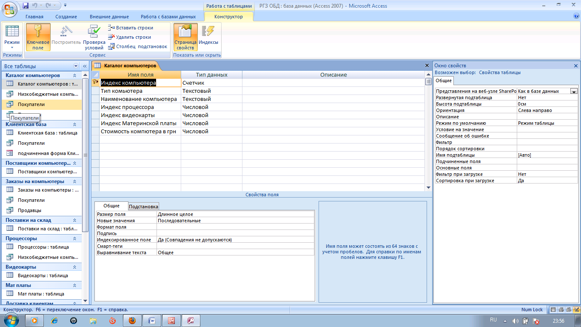Click Ориентация value Слева направо
581x327 pixels.
point(547,110)
